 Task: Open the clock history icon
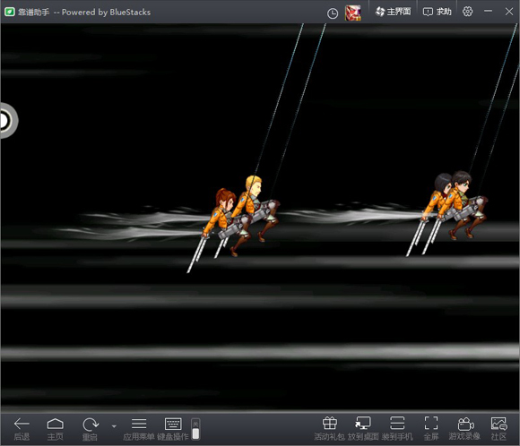[333, 13]
